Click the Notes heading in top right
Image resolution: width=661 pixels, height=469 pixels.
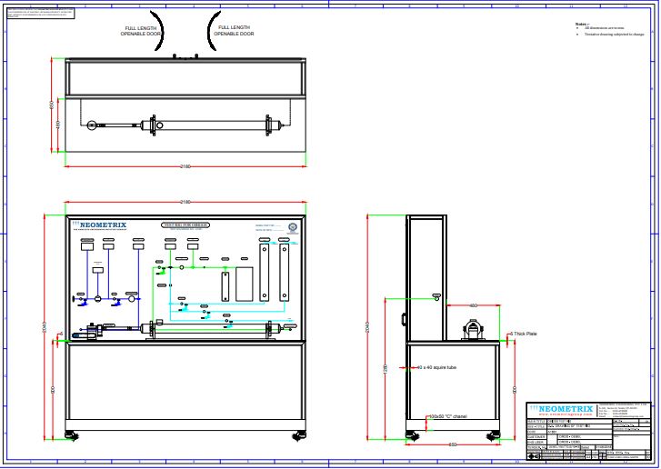click(583, 24)
